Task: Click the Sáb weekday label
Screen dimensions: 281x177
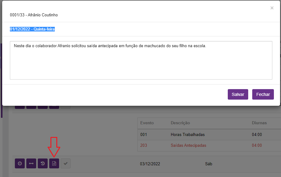Action: click(209, 164)
